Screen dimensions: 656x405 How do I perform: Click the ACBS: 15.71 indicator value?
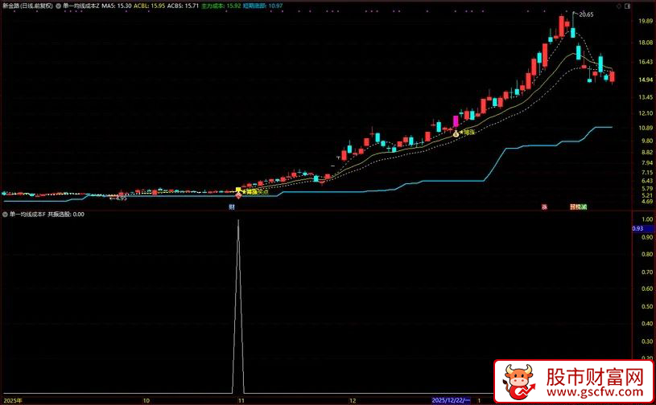coord(183,6)
